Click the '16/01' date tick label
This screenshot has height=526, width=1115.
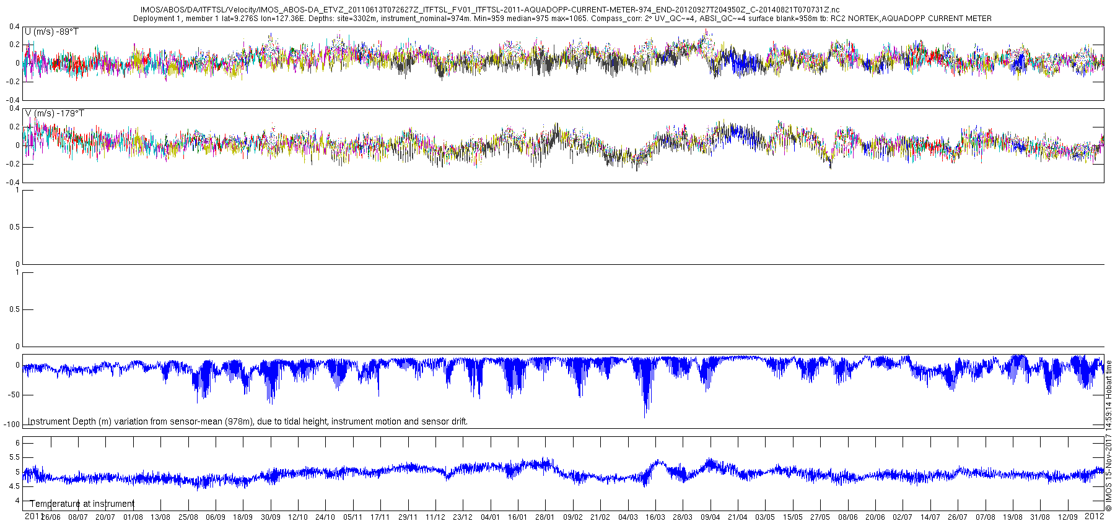tap(518, 517)
